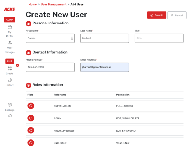Click EDIT & VIEW ONLY permission text

(x=126, y=131)
